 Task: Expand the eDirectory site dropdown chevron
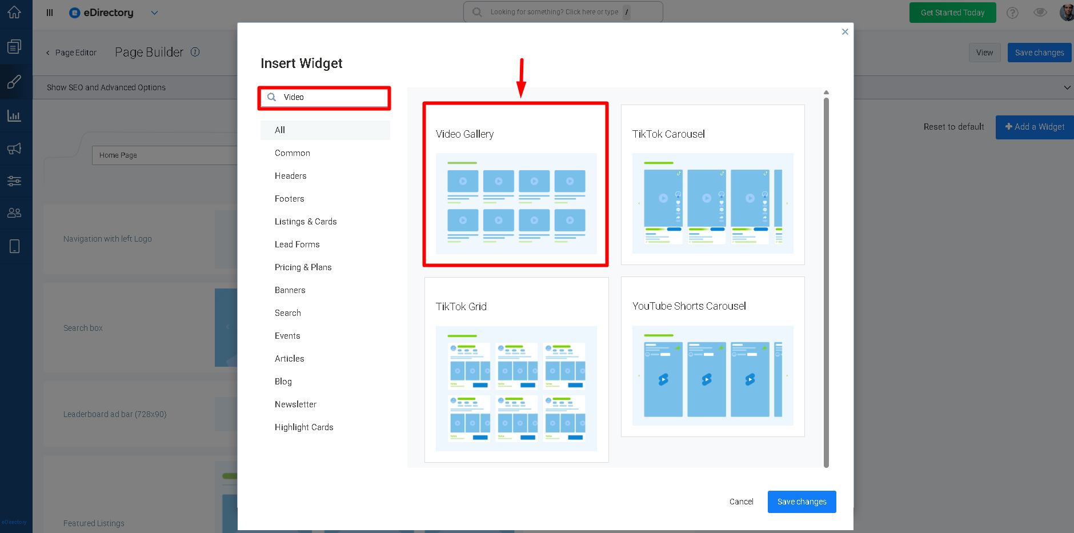coord(154,13)
